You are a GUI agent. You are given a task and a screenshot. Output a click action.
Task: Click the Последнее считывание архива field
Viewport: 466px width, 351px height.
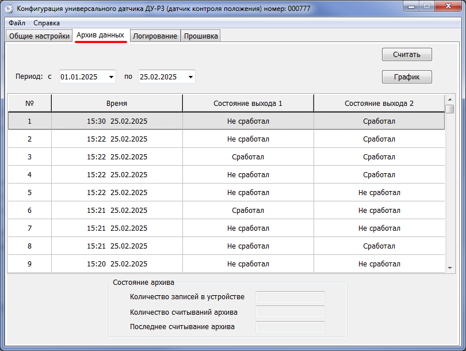290,327
